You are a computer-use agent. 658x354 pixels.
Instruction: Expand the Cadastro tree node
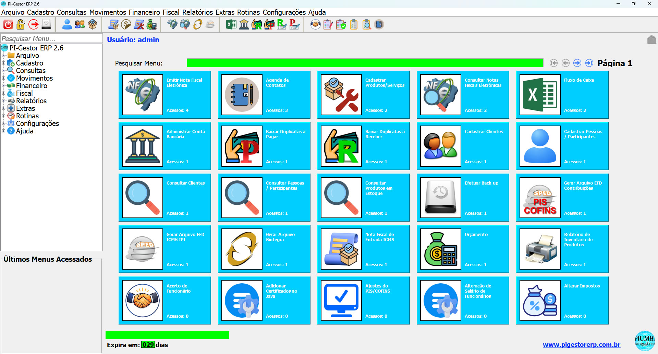(x=3, y=63)
